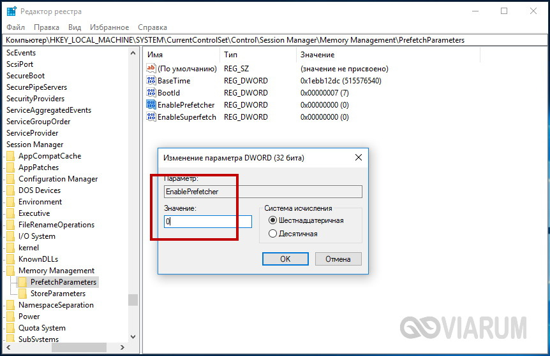Image resolution: width=550 pixels, height=356 pixels.
Task: Select the Шестнадцатеричная radio button
Action: (273, 220)
